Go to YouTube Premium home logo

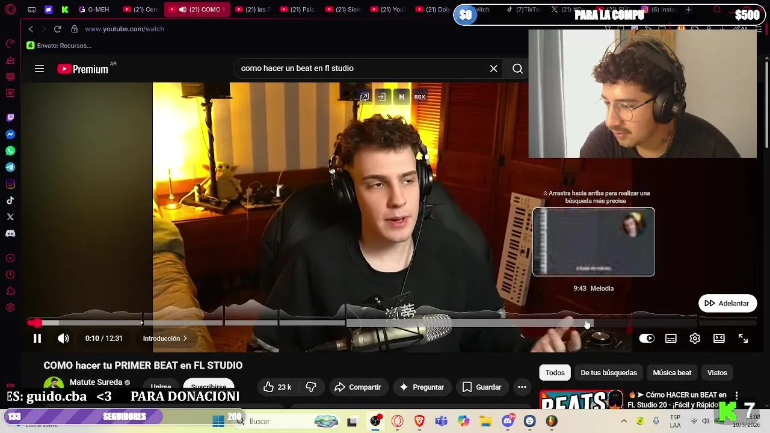(83, 69)
